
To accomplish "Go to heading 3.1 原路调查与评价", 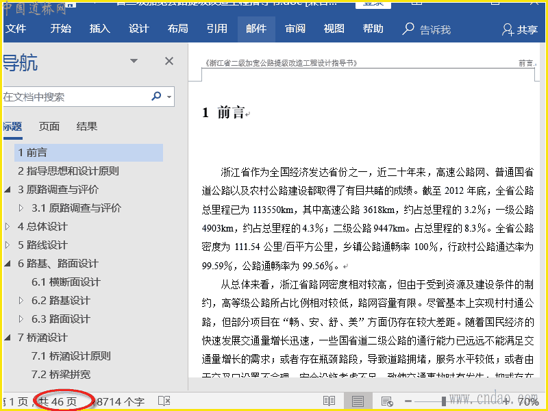I will coord(76,208).
